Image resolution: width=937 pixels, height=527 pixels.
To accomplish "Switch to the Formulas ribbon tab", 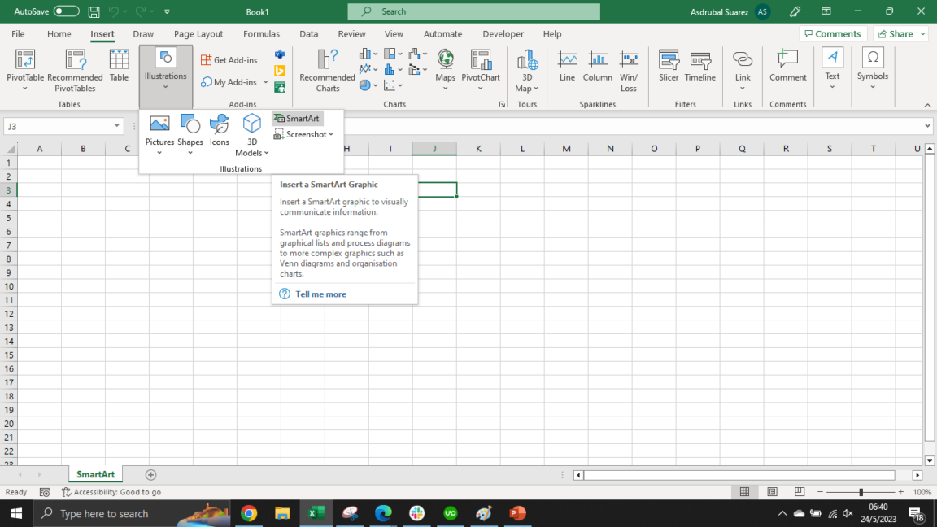I will coord(261,34).
